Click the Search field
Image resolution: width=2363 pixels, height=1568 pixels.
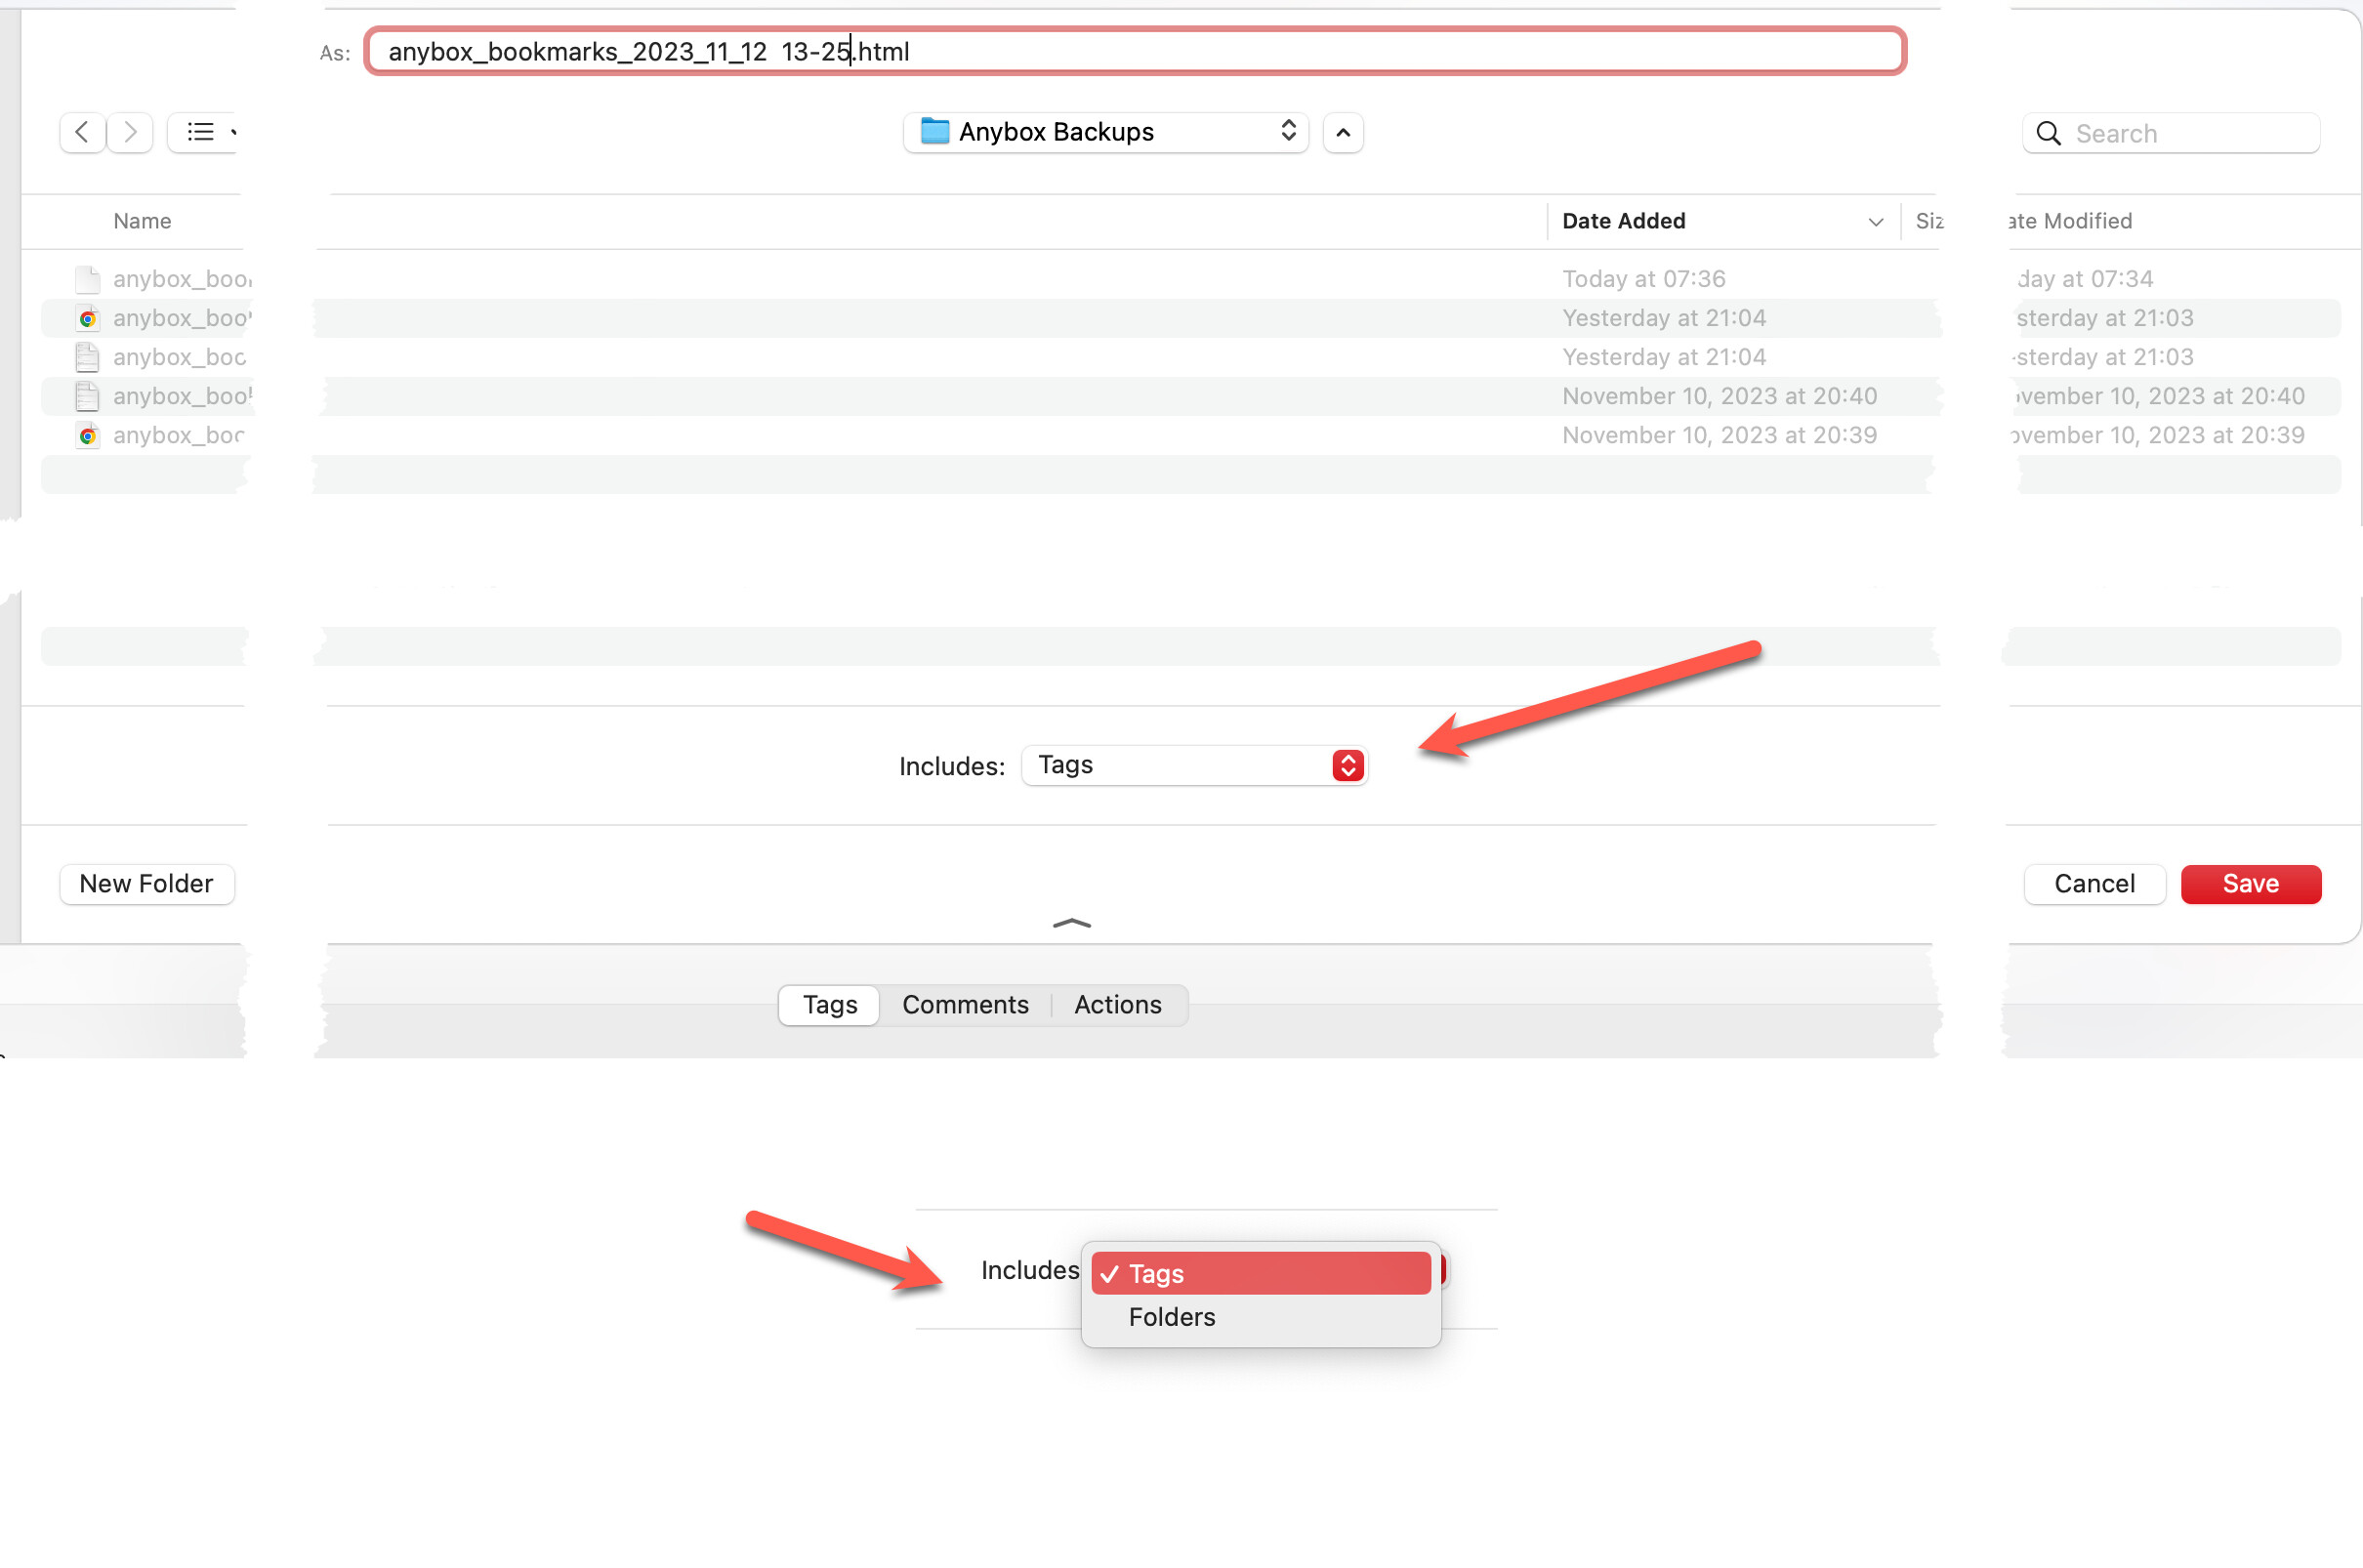coord(2171,133)
